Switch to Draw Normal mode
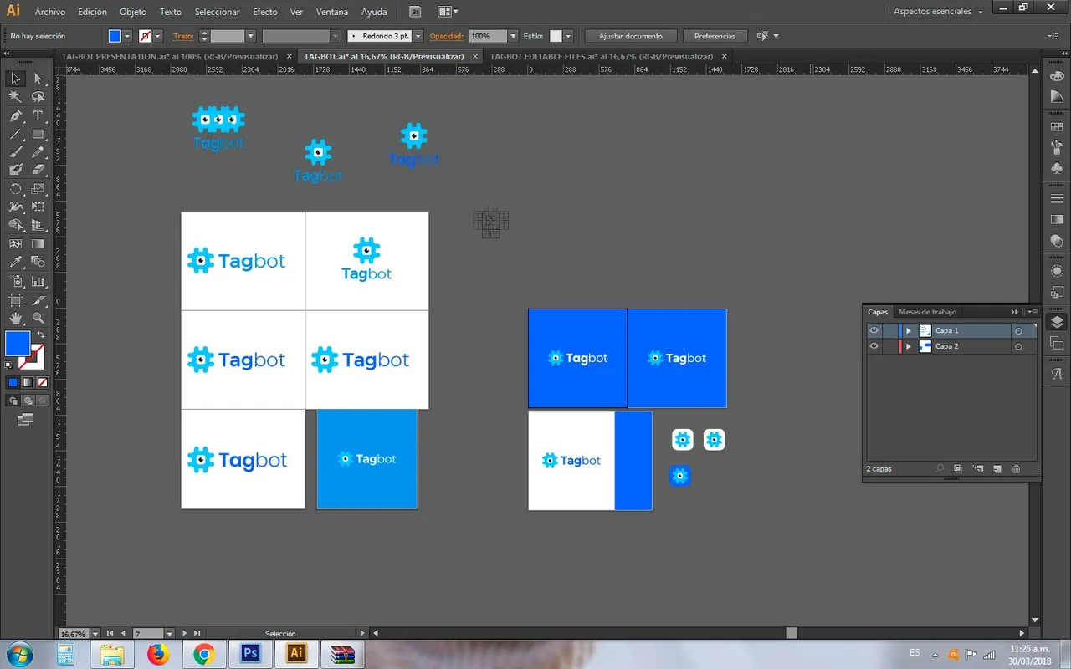 click(13, 401)
